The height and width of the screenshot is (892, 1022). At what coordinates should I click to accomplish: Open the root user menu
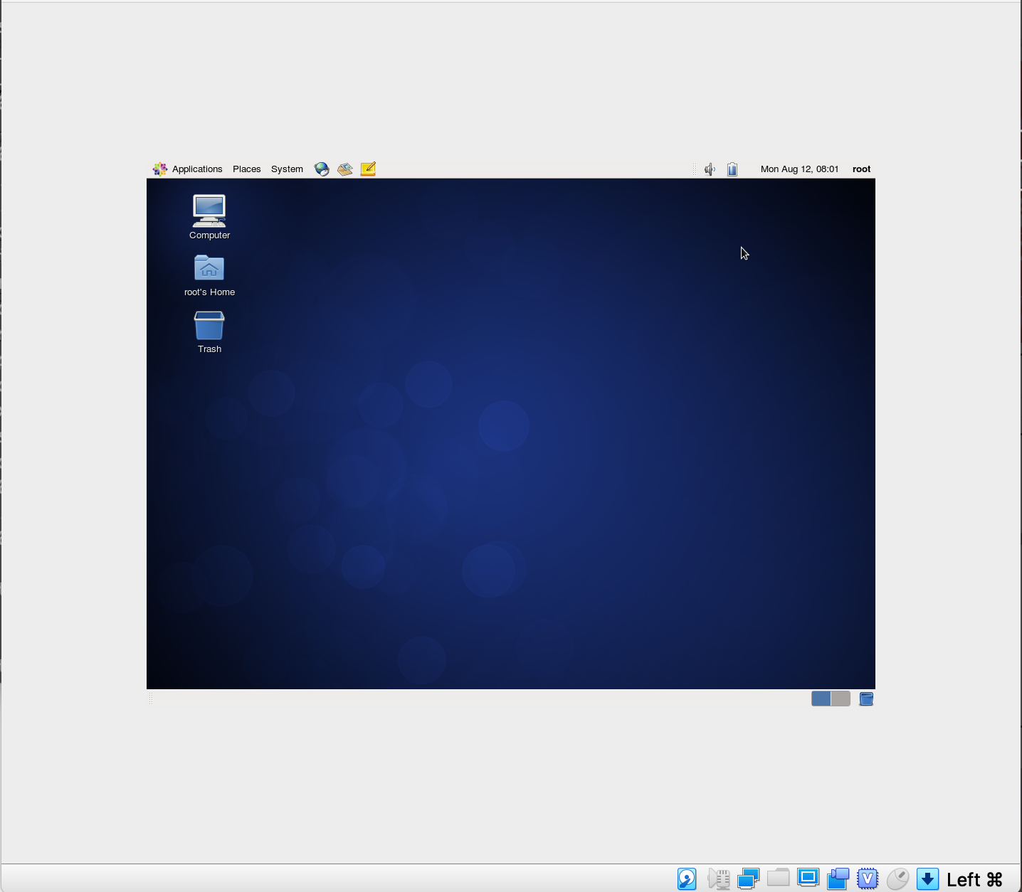tap(861, 169)
